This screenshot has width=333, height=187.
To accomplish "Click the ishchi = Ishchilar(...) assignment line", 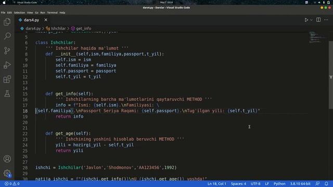I will click(106, 167).
